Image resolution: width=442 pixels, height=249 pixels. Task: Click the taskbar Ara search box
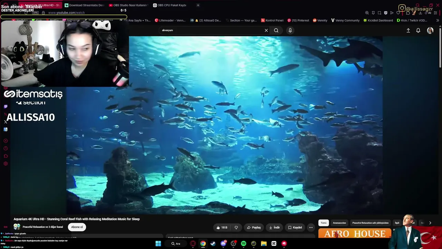(176, 243)
